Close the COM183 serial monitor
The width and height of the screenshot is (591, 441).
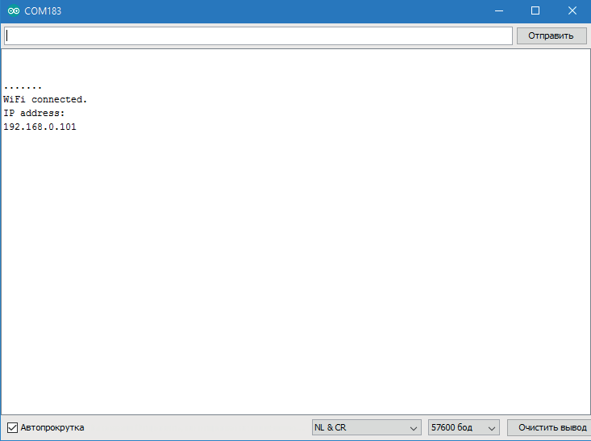(x=572, y=11)
